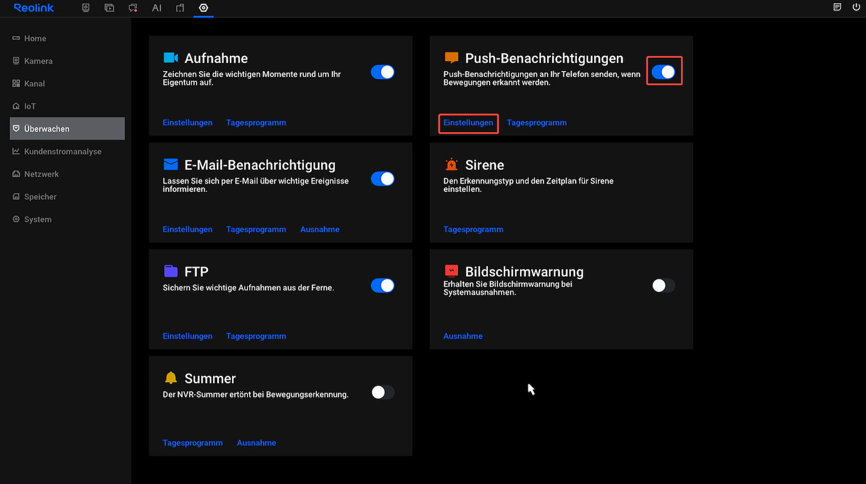Viewport: 866px width, 484px height.
Task: Click the Überwachen shield icon
Action: click(16, 128)
